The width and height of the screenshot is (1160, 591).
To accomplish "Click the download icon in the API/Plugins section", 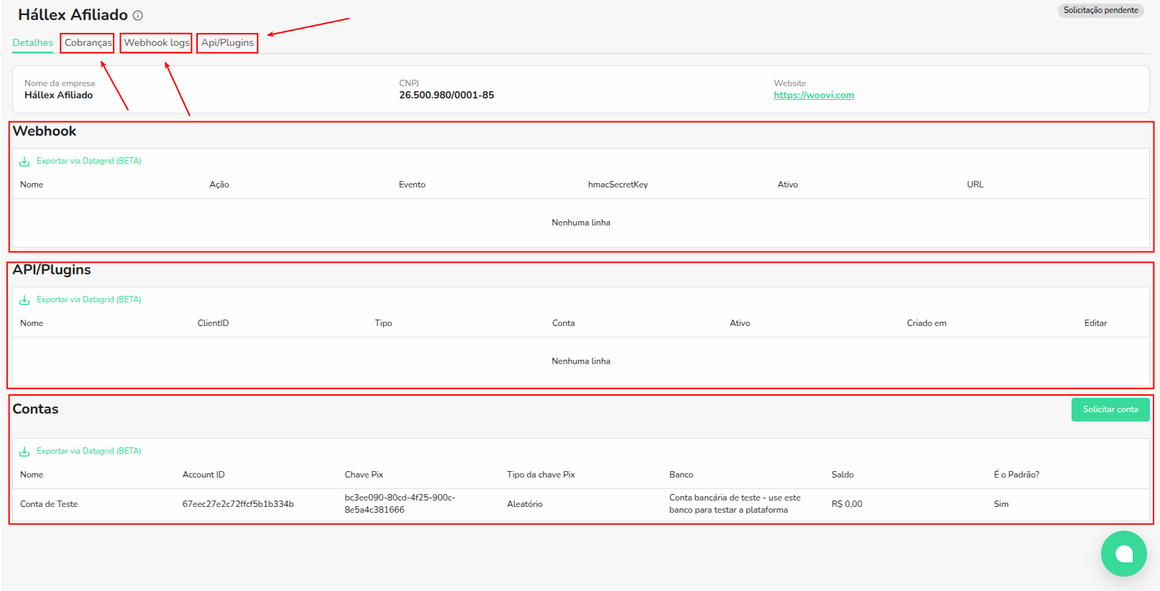I will [24, 300].
